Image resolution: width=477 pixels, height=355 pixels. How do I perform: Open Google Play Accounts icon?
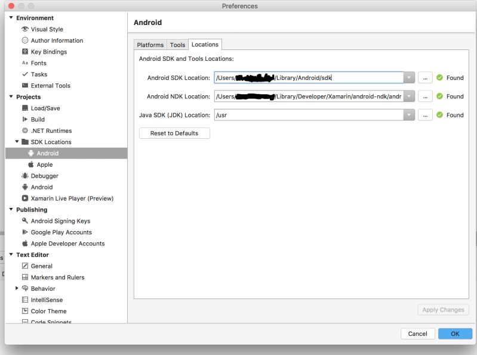pyautogui.click(x=25, y=232)
